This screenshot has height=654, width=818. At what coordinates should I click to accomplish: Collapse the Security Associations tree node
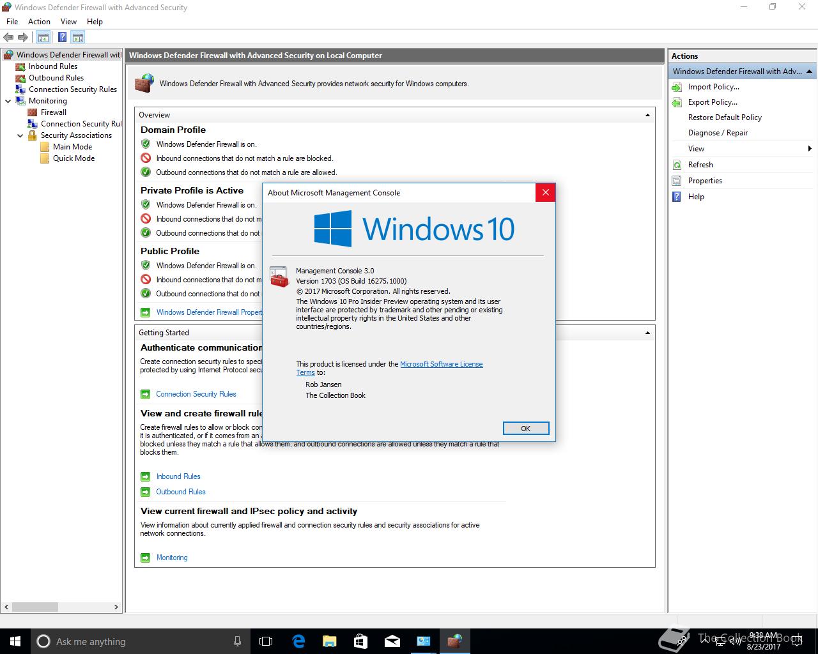click(20, 135)
